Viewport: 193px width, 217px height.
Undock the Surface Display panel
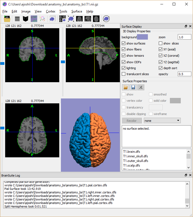point(186,26)
